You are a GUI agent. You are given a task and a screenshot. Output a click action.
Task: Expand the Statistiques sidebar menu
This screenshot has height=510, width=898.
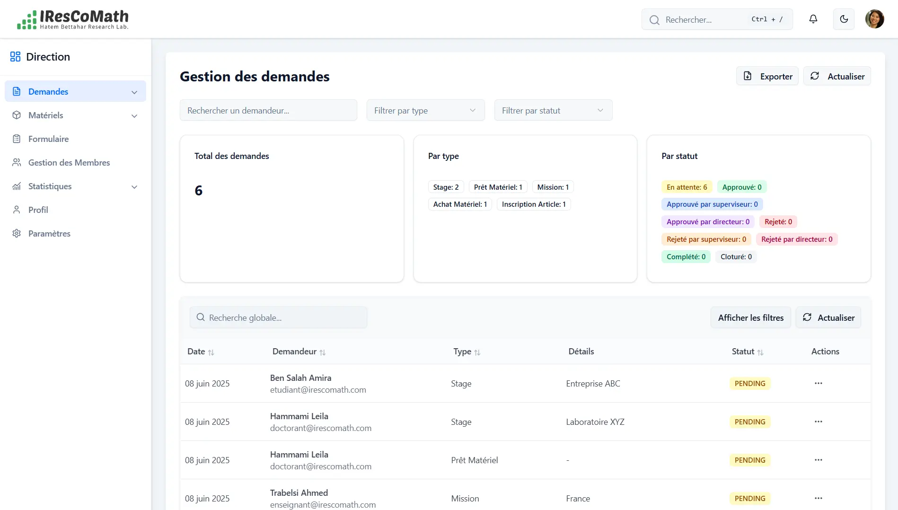pos(134,186)
